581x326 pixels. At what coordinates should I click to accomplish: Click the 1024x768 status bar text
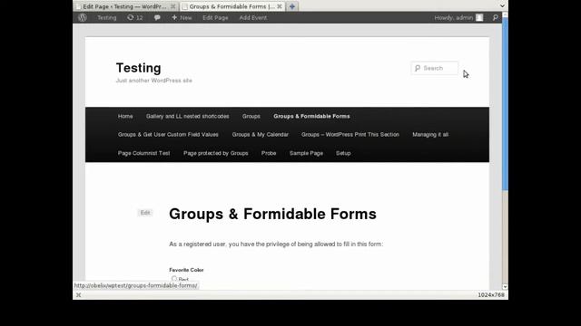491,295
